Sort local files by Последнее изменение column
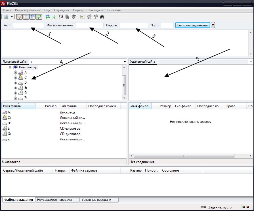This screenshot has height=211, width=254. [104, 106]
